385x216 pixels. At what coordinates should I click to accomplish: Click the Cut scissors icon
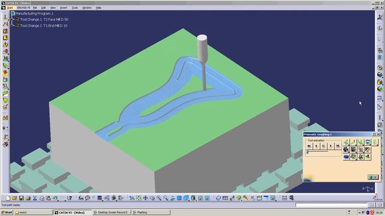click(35, 198)
